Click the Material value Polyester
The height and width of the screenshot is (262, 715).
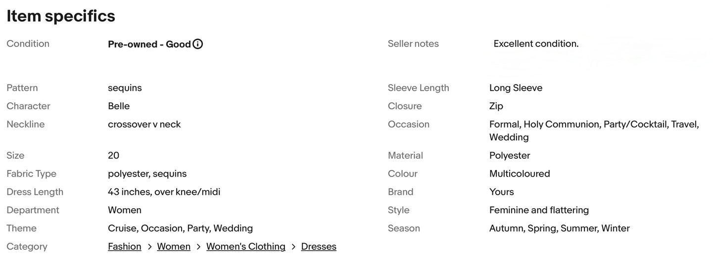510,155
